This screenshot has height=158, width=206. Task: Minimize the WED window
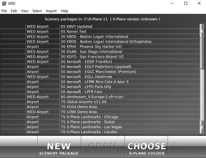pyautogui.click(x=172, y=3)
